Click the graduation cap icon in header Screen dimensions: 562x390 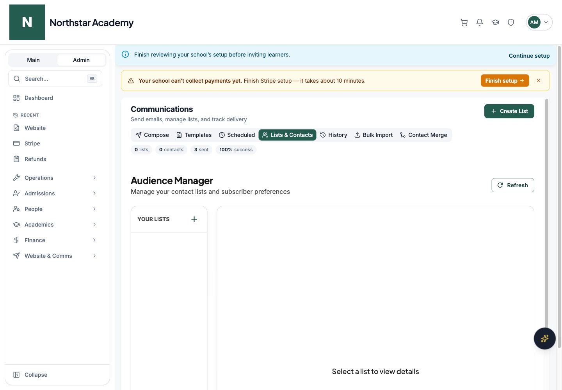[495, 22]
